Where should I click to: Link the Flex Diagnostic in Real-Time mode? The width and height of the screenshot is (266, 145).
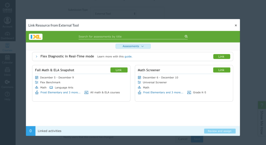[222, 57]
